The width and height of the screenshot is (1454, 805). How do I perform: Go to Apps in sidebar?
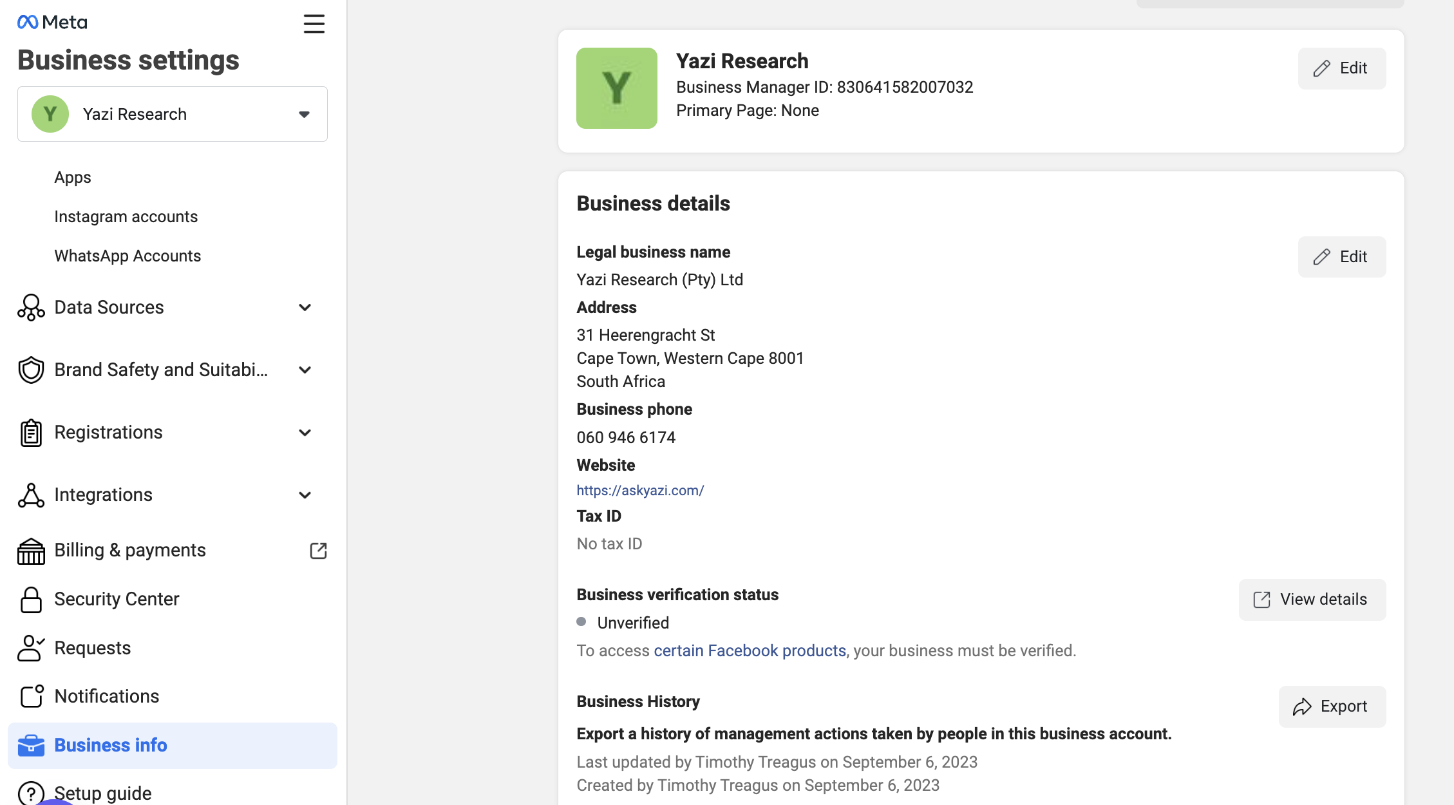pos(73,178)
